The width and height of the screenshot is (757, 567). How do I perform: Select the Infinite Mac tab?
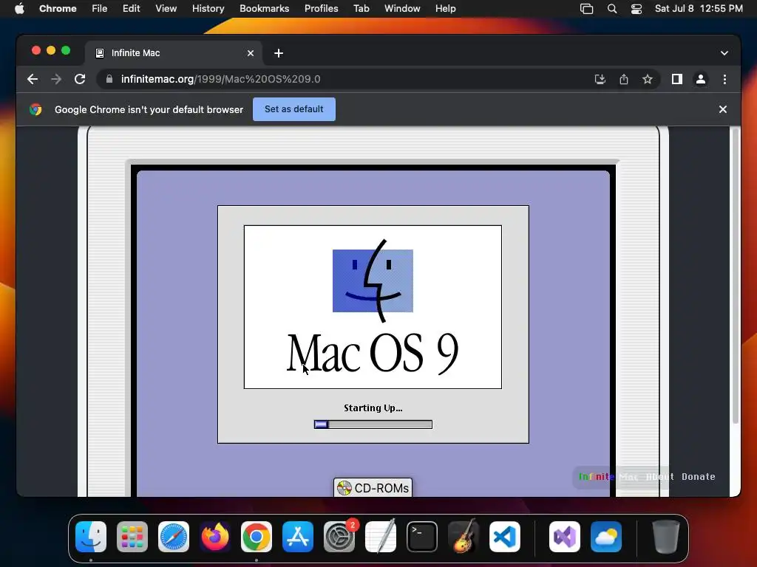(174, 53)
